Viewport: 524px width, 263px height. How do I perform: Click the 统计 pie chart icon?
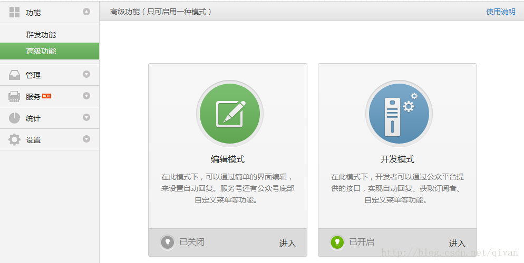14,118
